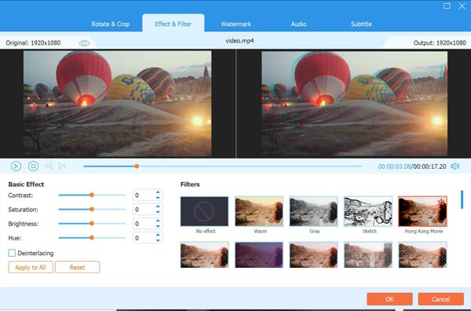Close the editor window
471x311 pixels.
click(462, 6)
